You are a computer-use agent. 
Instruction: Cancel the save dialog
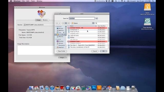tap(95, 51)
